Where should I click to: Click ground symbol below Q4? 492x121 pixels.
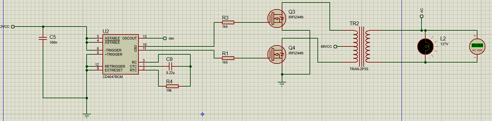[x=282, y=83]
